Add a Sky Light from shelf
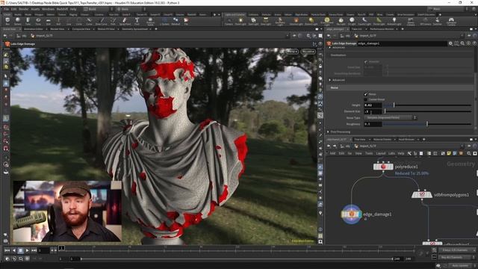 [x=341, y=22]
